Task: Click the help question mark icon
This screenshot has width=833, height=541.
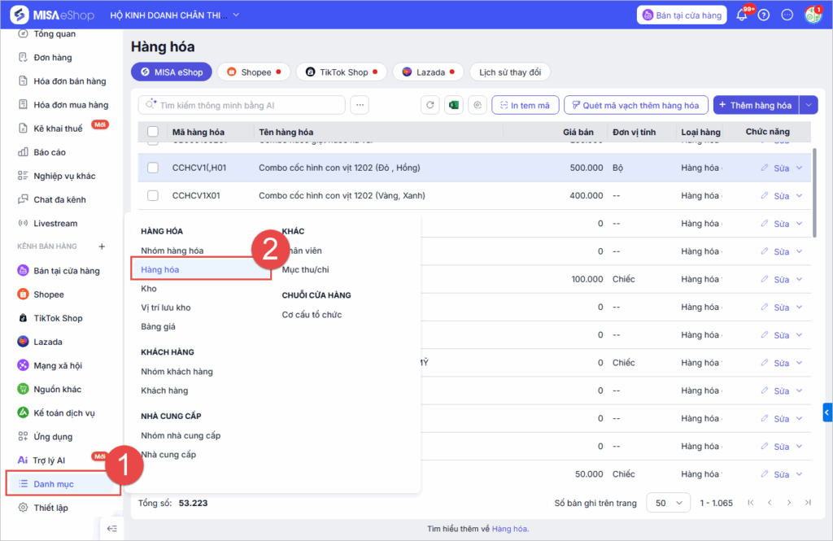Action: 763,15
